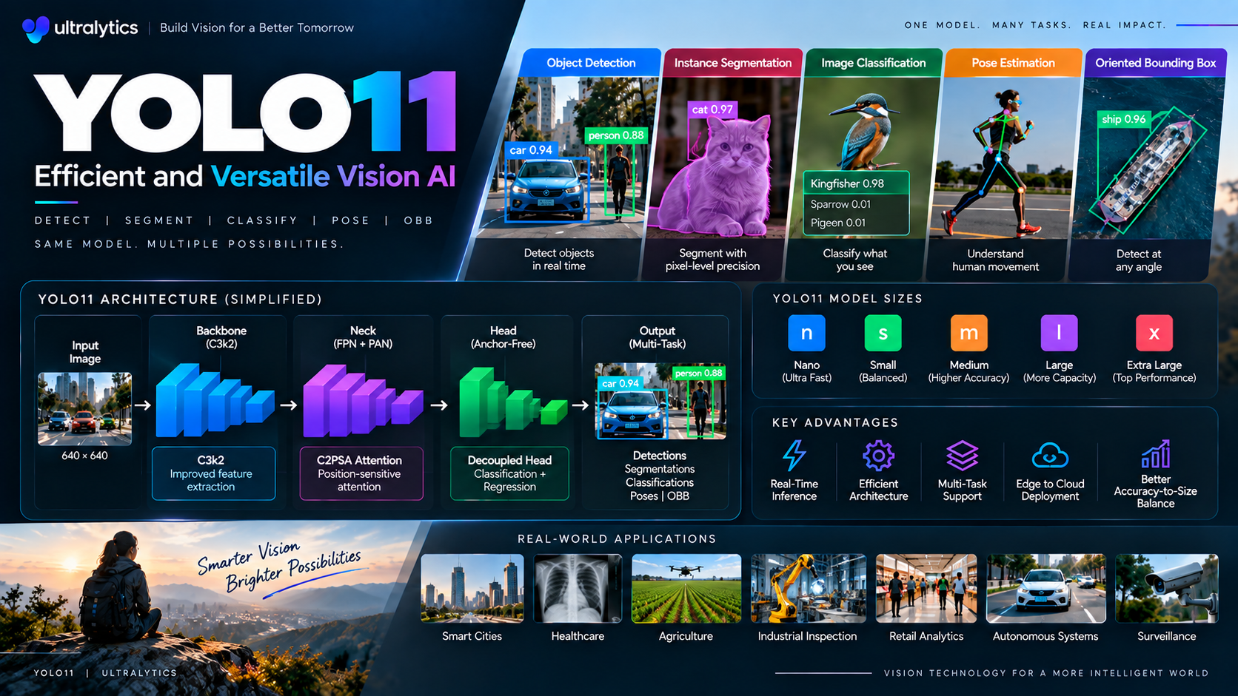Click the Industrial Inspection thumbnail

pyautogui.click(x=808, y=589)
